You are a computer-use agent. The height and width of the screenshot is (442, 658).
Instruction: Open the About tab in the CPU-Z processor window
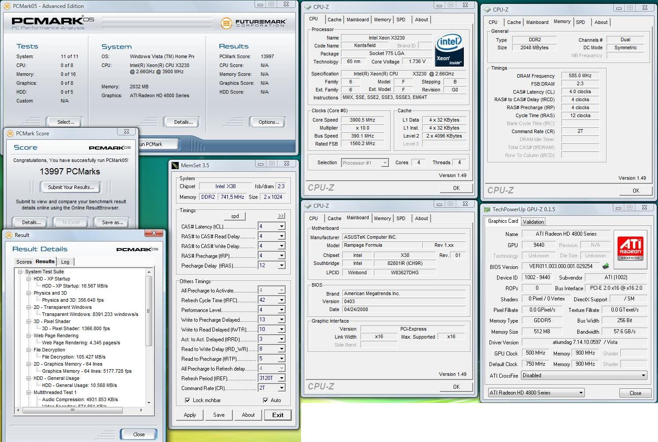421,20
